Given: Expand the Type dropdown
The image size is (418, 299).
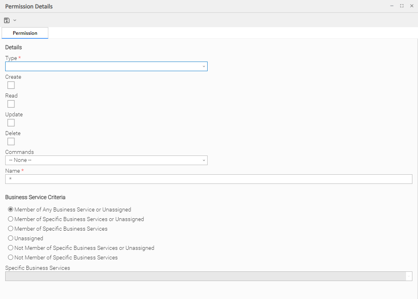Looking at the screenshot, I should pos(106,66).
